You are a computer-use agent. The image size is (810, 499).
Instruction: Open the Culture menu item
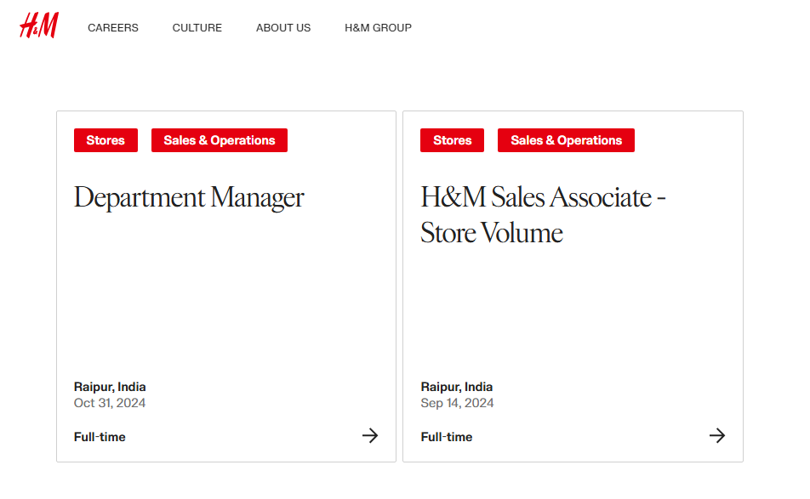click(x=197, y=28)
